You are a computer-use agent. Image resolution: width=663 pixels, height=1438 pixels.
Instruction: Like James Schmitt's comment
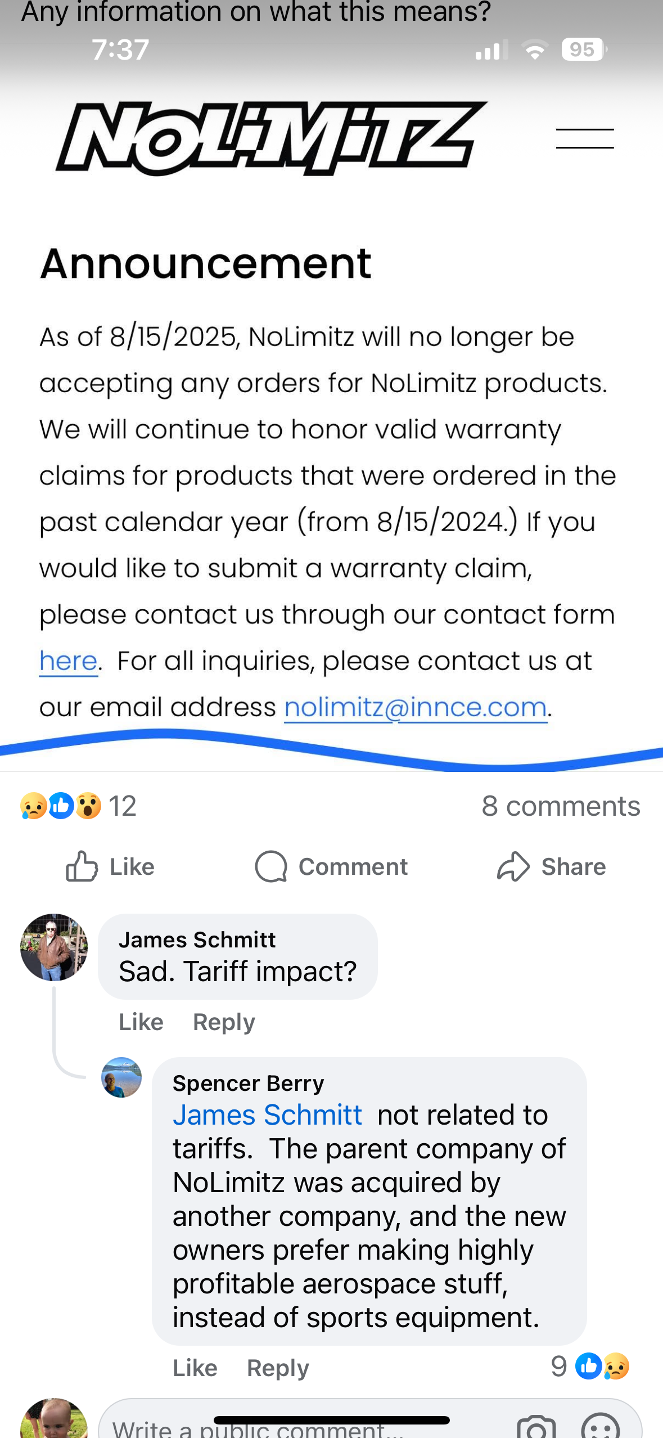141,1022
